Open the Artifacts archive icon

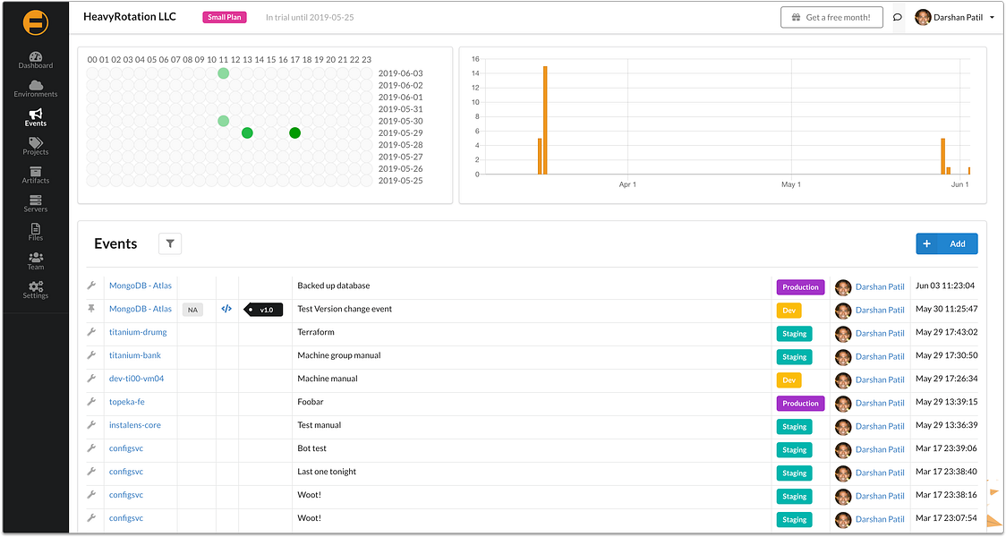pyautogui.click(x=36, y=171)
